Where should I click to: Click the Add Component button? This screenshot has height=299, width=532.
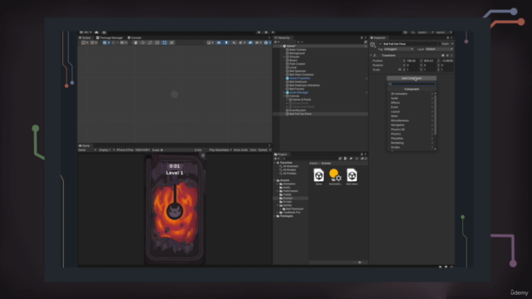coord(411,78)
